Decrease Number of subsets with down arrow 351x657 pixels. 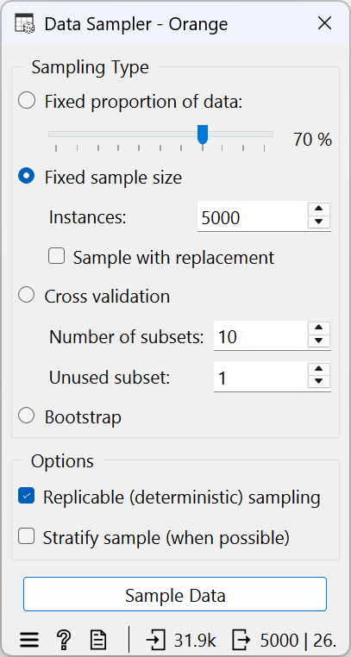click(319, 341)
